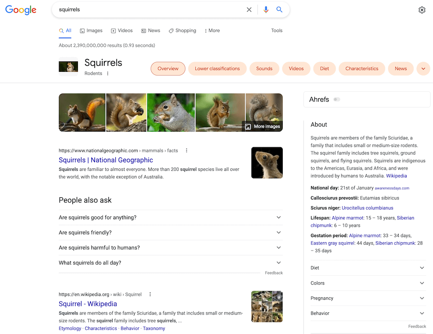This screenshot has height=334, width=433.
Task: Open the small squirrel thumbnail beside Squirrels title
Action: pos(68,67)
